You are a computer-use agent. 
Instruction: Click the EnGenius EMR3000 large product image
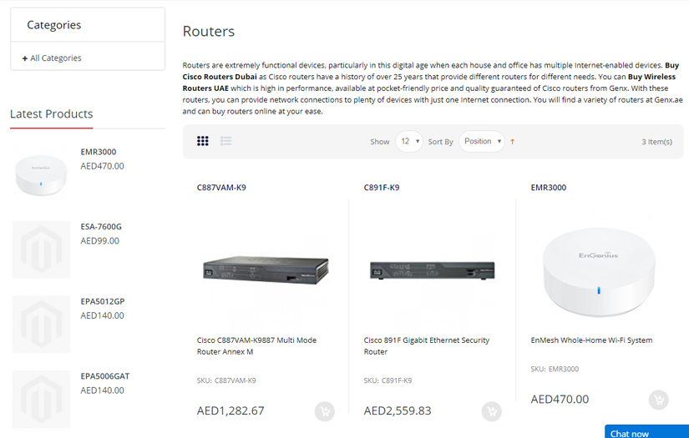[x=599, y=272]
